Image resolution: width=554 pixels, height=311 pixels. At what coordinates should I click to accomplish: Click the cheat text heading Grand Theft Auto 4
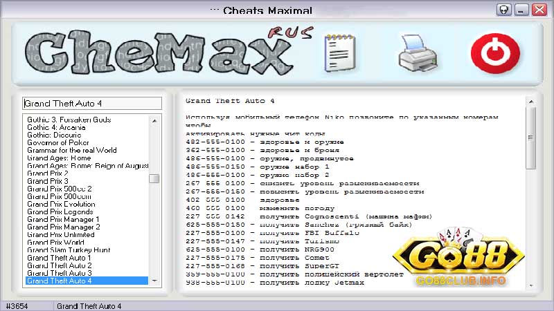tap(230, 101)
